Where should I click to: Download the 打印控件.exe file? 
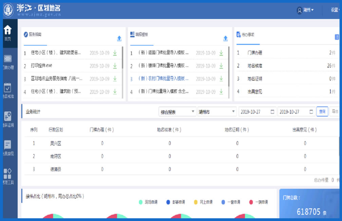point(115,66)
